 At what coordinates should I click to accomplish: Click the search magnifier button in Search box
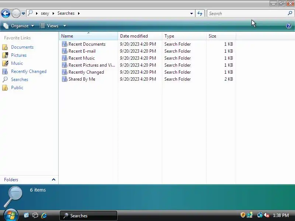(x=290, y=13)
